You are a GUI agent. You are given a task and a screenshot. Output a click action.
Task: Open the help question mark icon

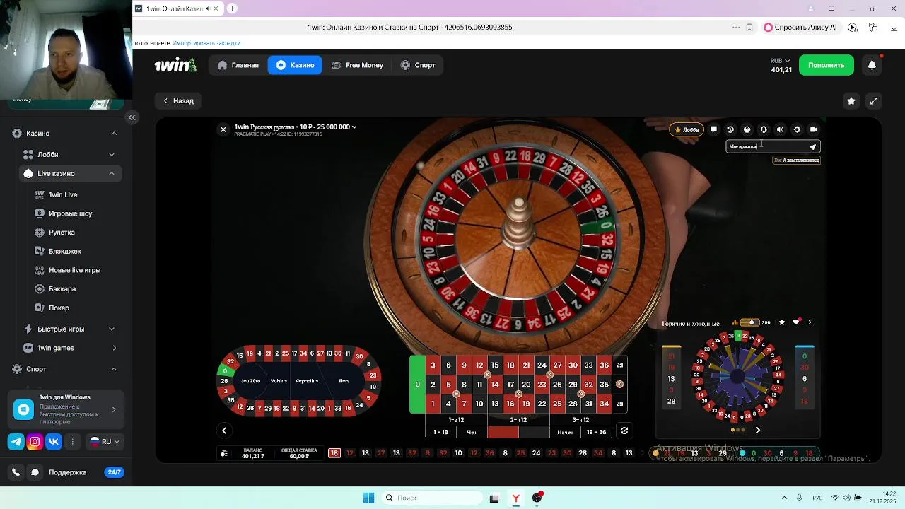click(x=747, y=129)
